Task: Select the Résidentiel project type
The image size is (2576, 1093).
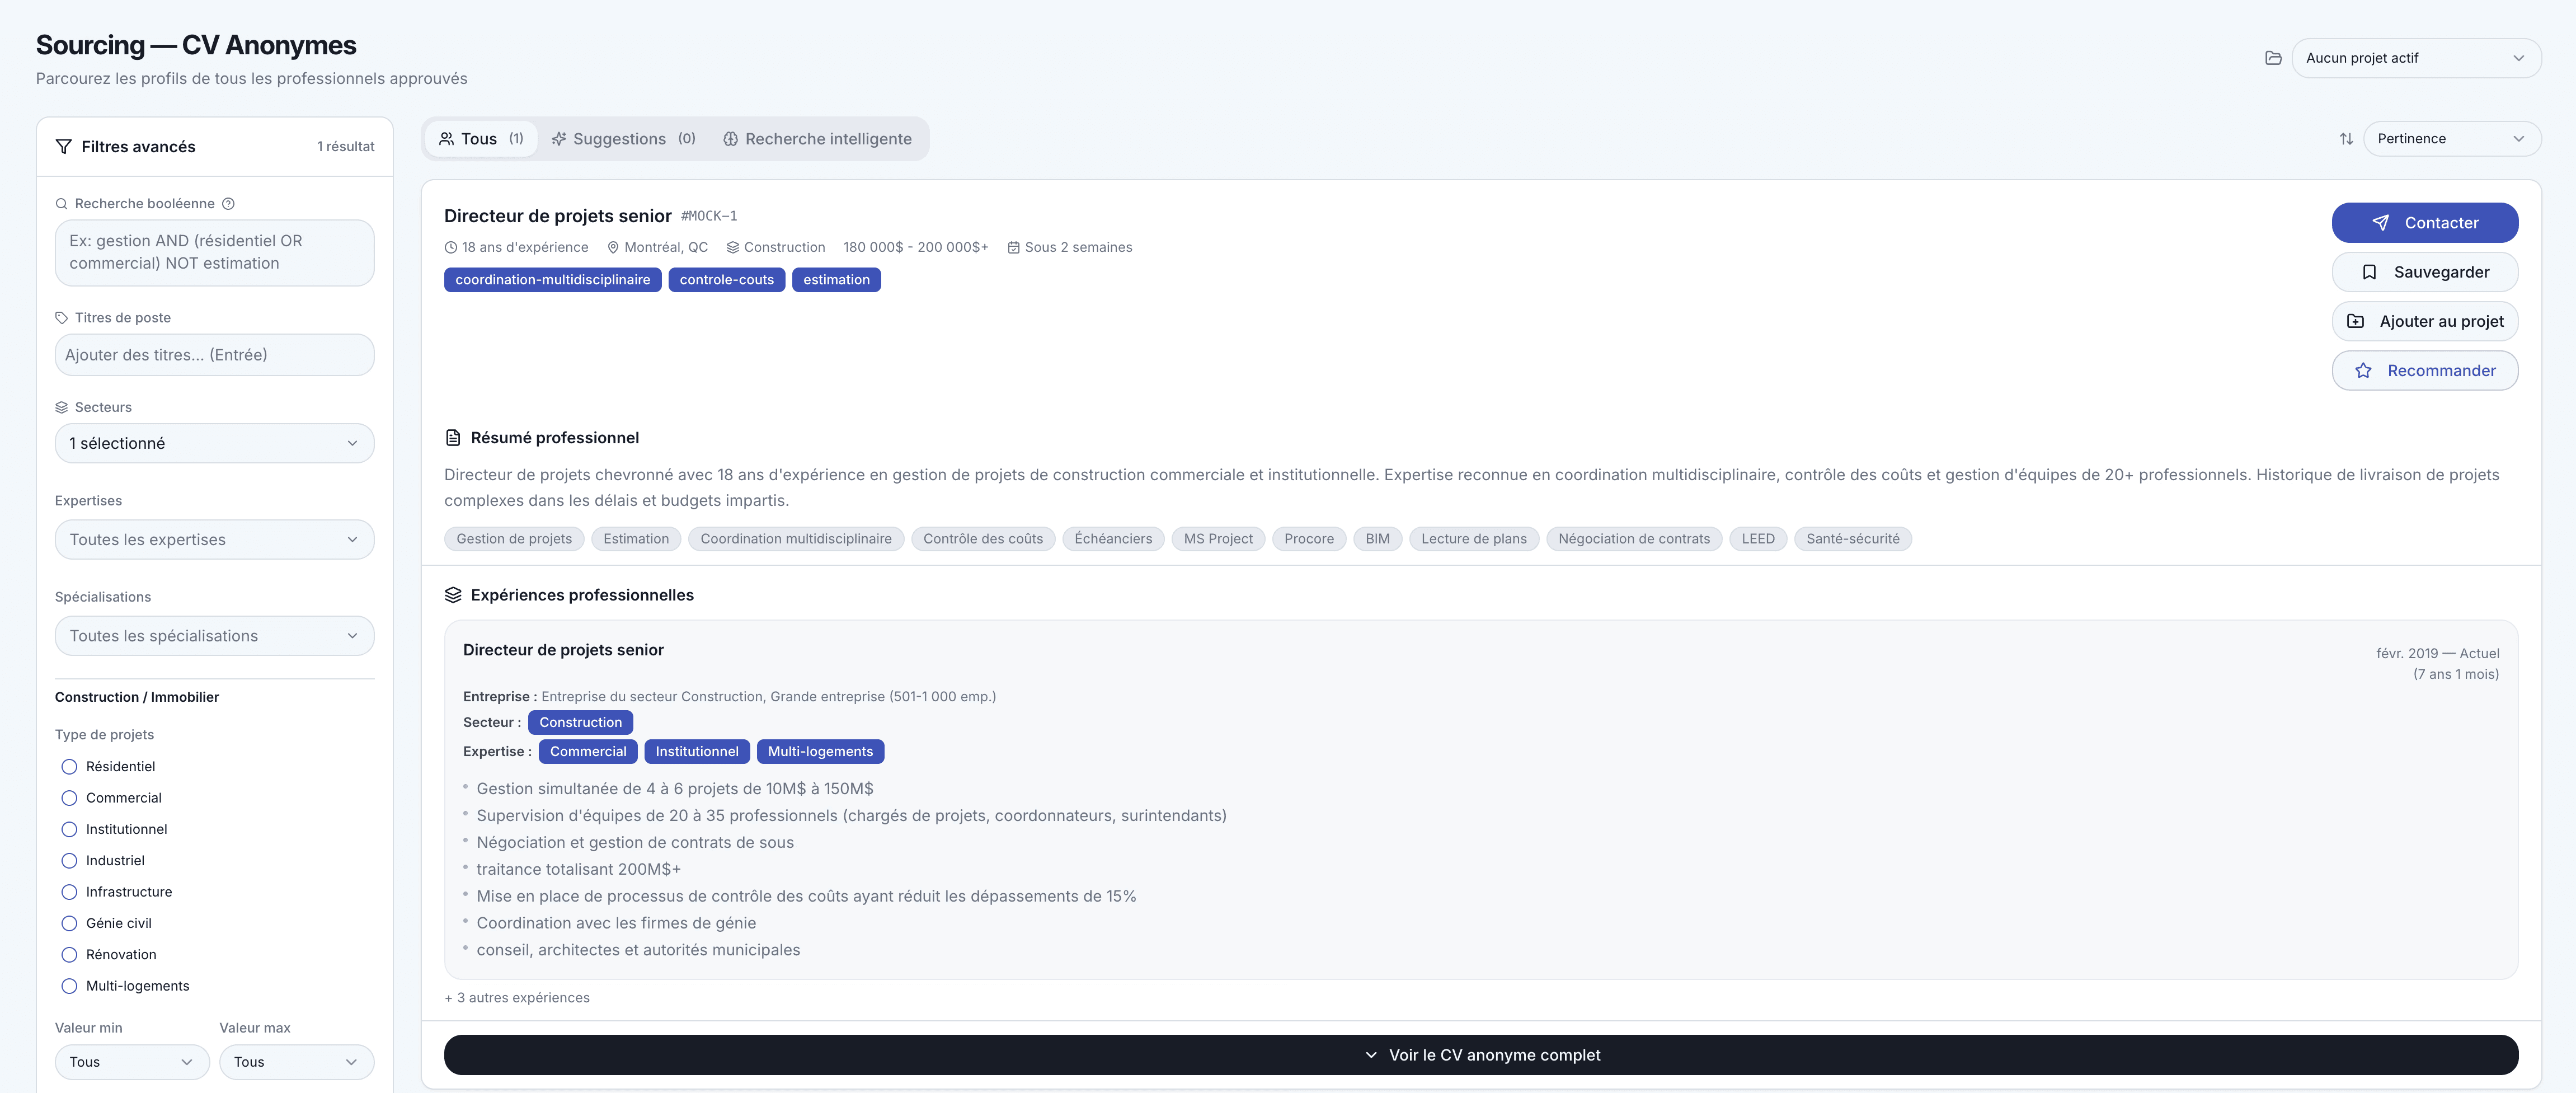Action: click(x=69, y=767)
